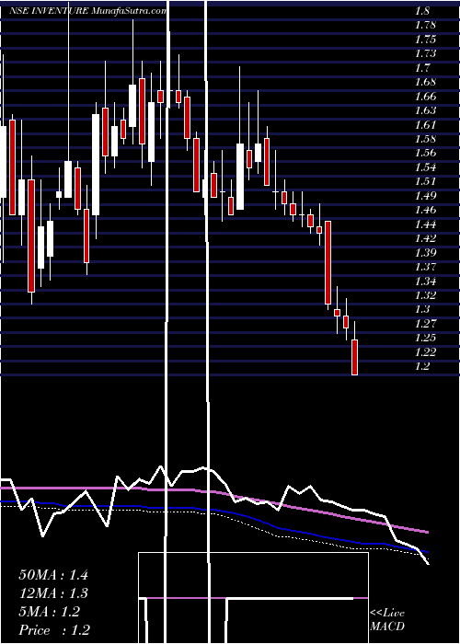Select the 1.7 price axis label
The image size is (460, 644).
pos(422,68)
